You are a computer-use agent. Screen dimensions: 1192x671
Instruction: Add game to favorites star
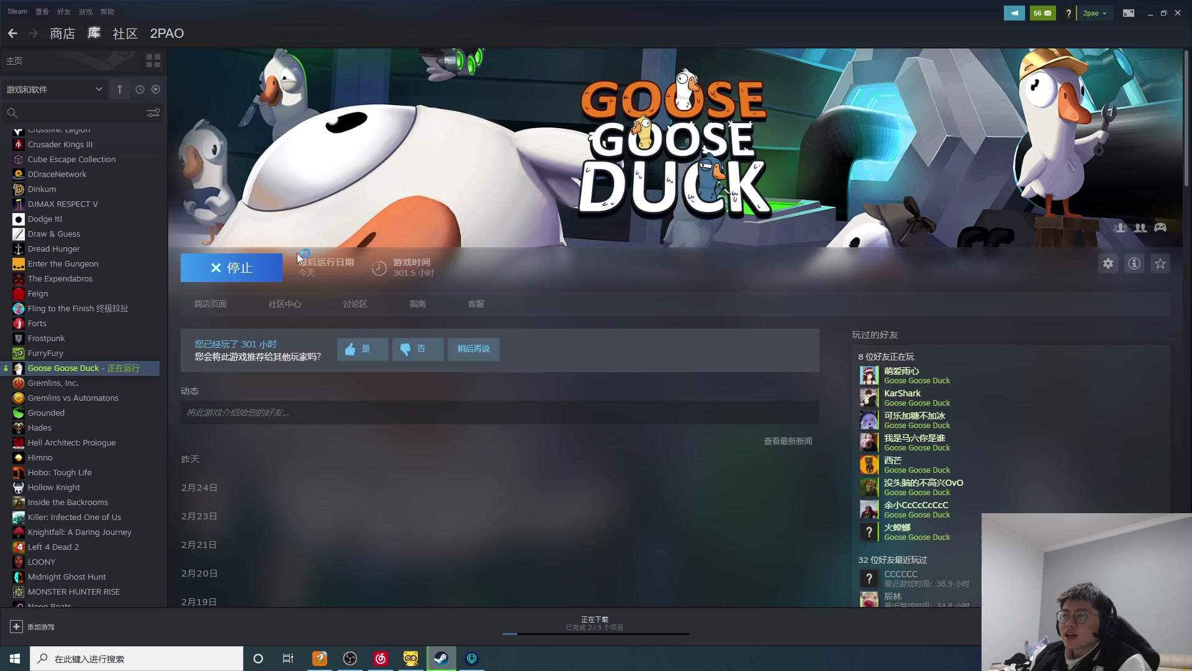click(1160, 264)
